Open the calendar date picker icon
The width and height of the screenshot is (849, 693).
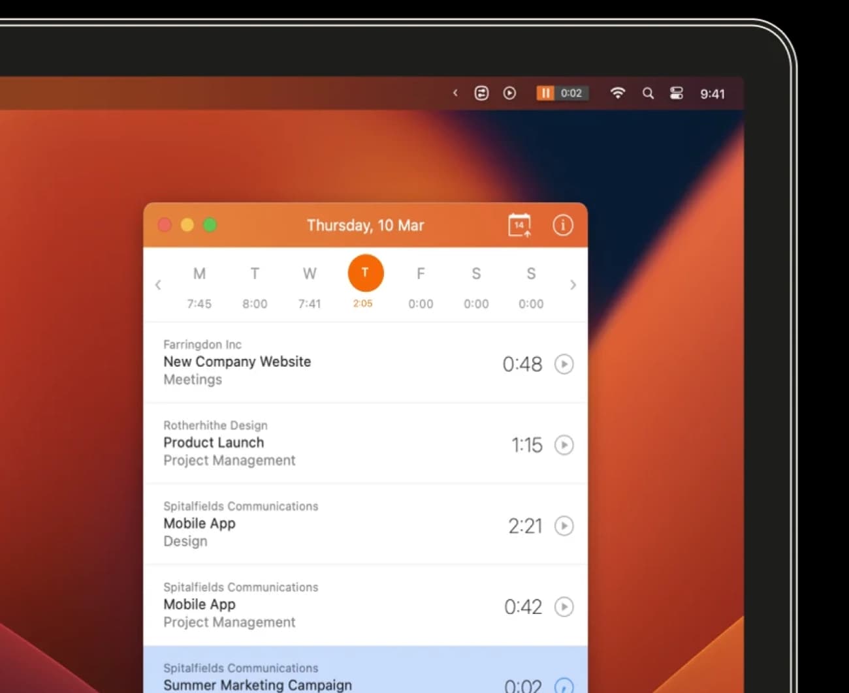(x=519, y=225)
